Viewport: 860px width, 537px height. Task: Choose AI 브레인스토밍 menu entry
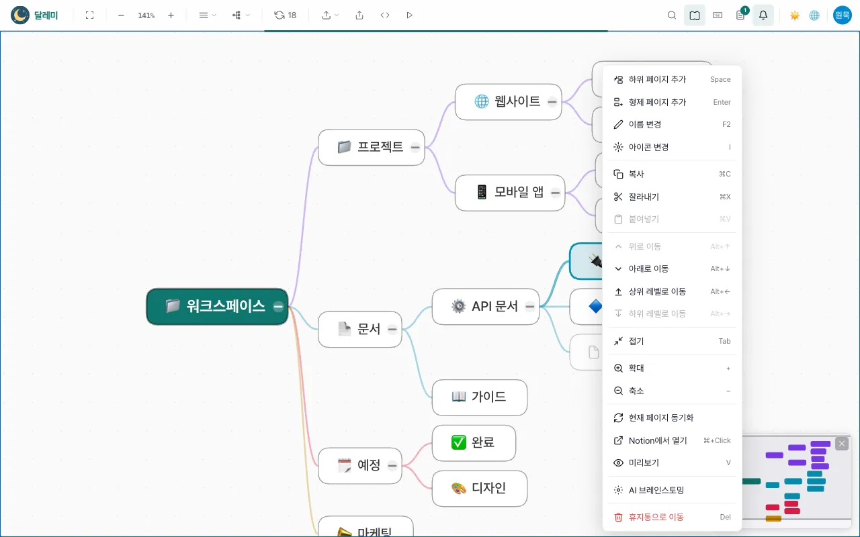[x=672, y=490]
